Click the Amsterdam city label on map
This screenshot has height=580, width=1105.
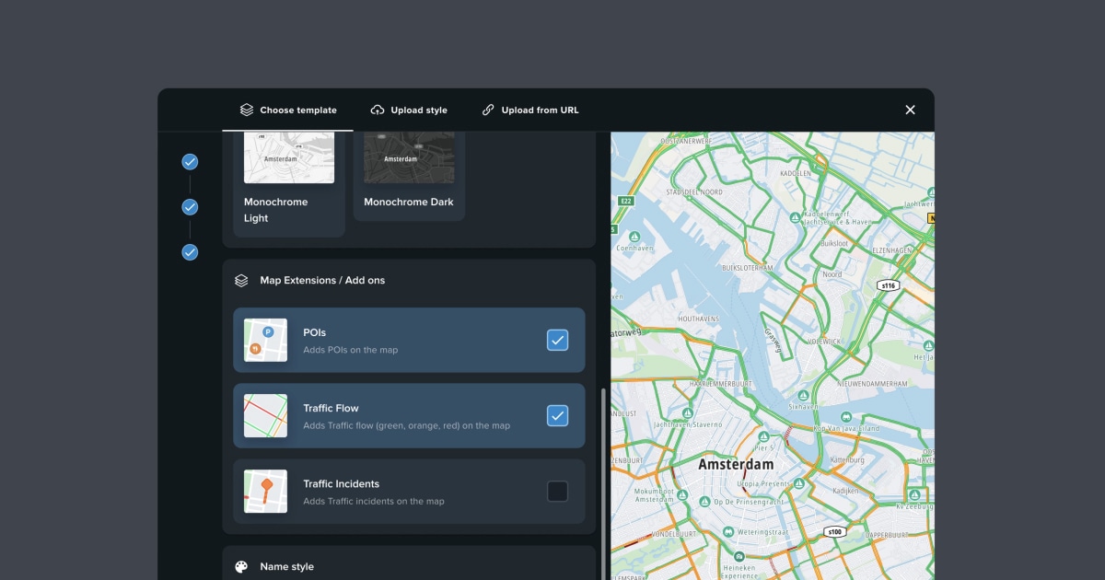(736, 465)
